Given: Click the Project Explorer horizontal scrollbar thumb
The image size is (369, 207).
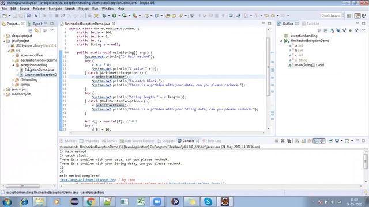Looking at the screenshot, I should pyautogui.click(x=22, y=186).
